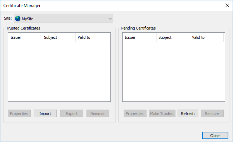Dismiss dialog with title bar X

pos(227,5)
